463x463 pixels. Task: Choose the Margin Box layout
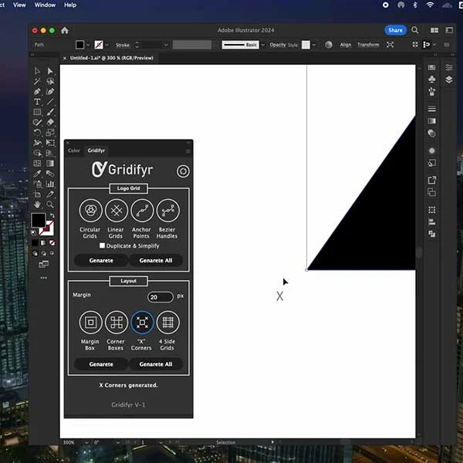point(90,322)
